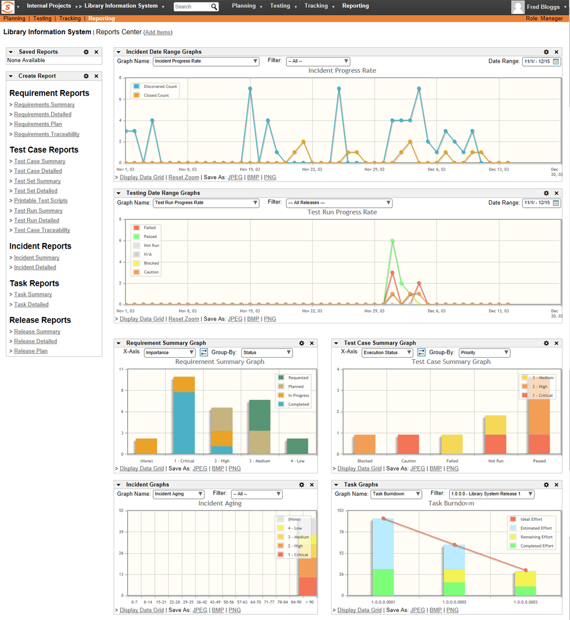
Task: Open Task Graphs settings gear
Action: (546, 485)
